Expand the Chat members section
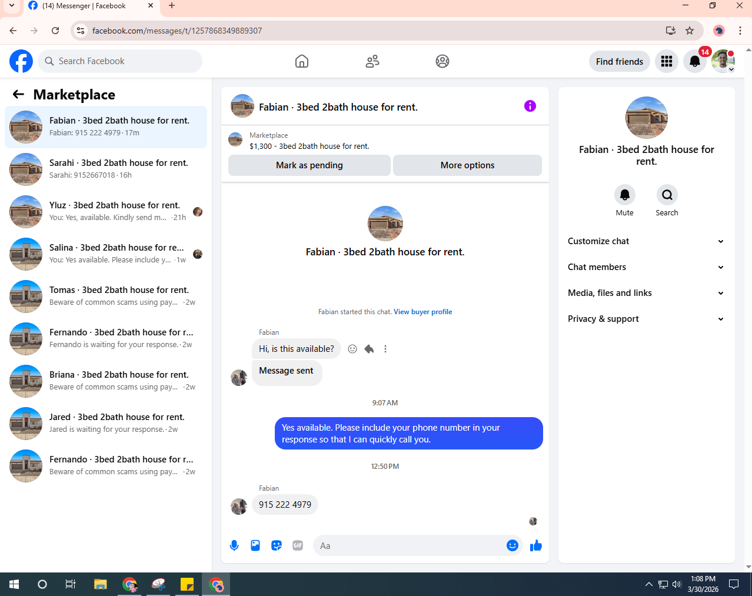This screenshot has height=596, width=752. coord(646,267)
